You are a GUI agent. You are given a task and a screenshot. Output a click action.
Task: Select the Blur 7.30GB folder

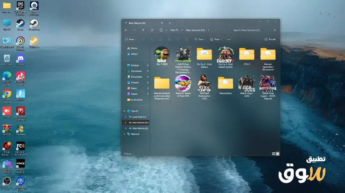click(x=162, y=56)
